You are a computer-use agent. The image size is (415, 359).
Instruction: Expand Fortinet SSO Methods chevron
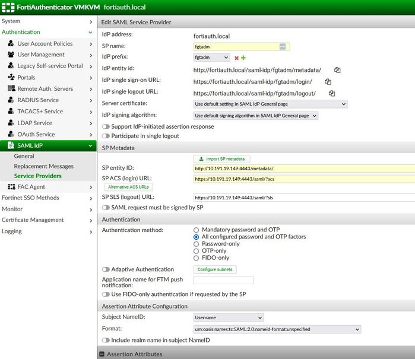pos(91,198)
